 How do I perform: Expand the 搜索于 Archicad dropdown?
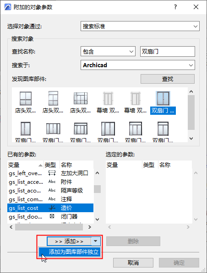(x=138, y=65)
